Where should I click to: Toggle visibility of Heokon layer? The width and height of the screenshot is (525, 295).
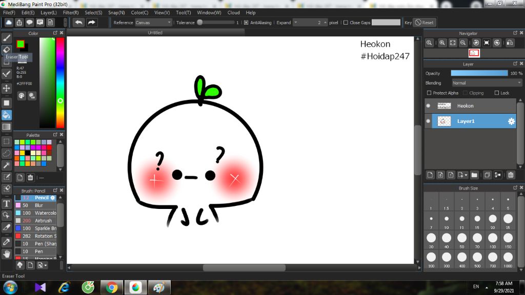click(428, 106)
